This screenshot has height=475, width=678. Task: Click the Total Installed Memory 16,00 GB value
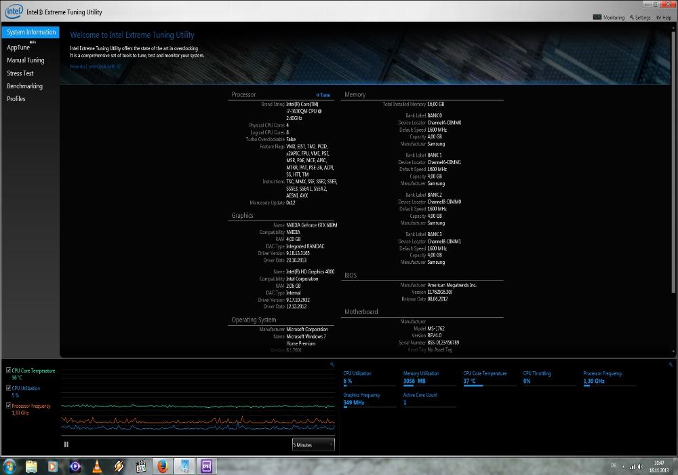436,104
